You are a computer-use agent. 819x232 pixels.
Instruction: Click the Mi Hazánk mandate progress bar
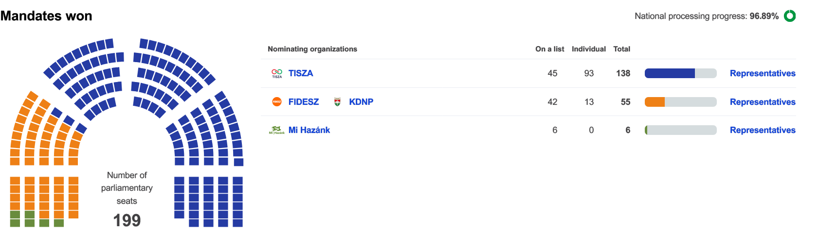[680, 130]
